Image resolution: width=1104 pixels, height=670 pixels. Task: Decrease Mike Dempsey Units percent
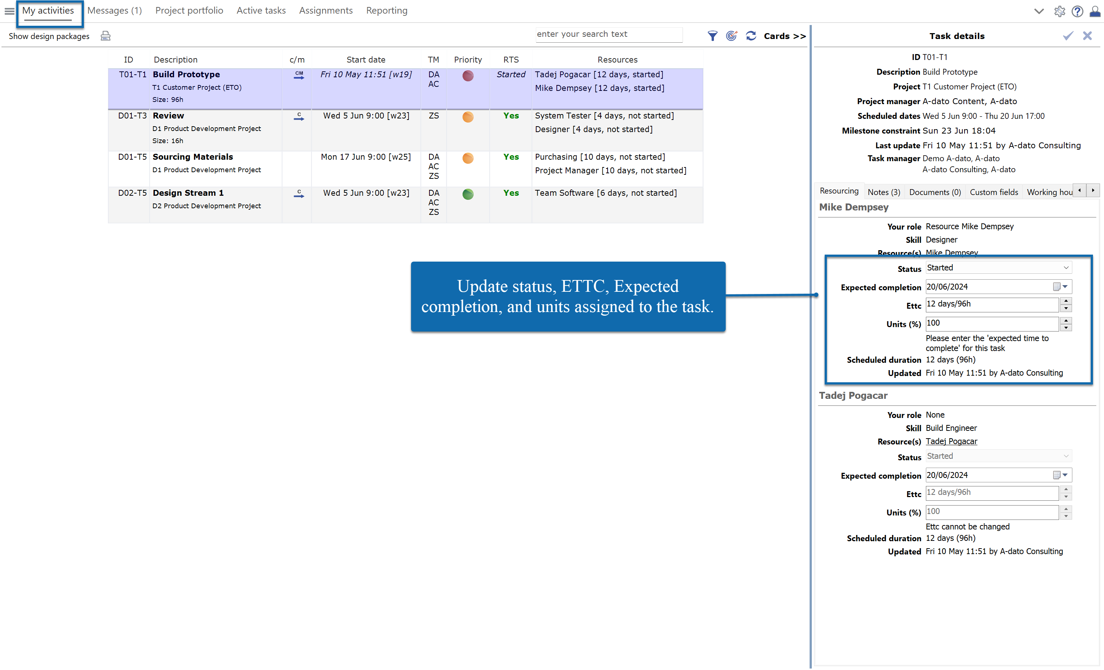1066,328
